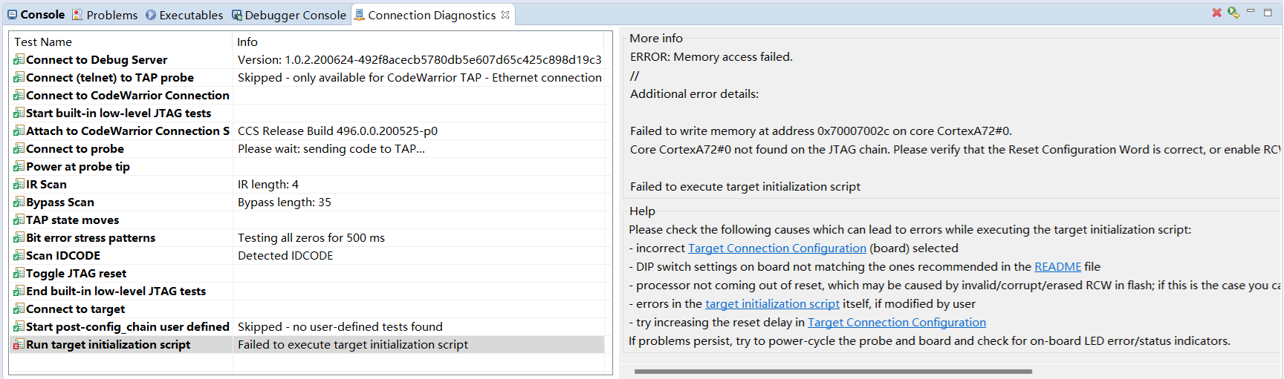Open the Debugger Console tab
The image size is (1284, 379).
[x=288, y=15]
